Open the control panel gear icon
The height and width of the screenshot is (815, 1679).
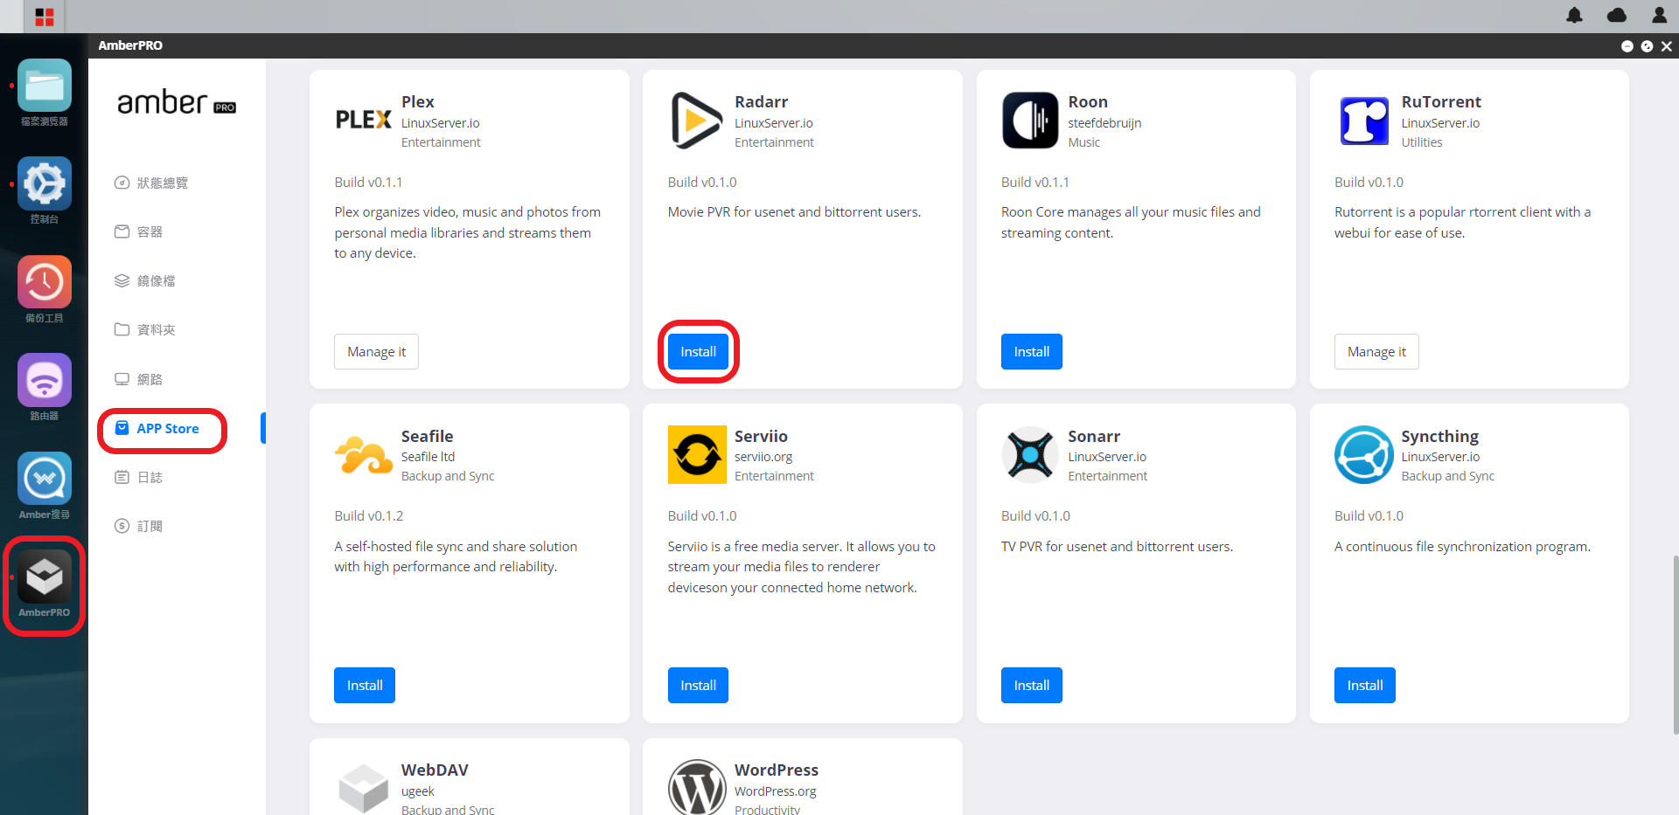pos(45,183)
